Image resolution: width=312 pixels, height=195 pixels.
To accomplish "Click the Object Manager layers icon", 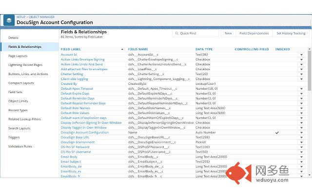I will pos(9,20).
